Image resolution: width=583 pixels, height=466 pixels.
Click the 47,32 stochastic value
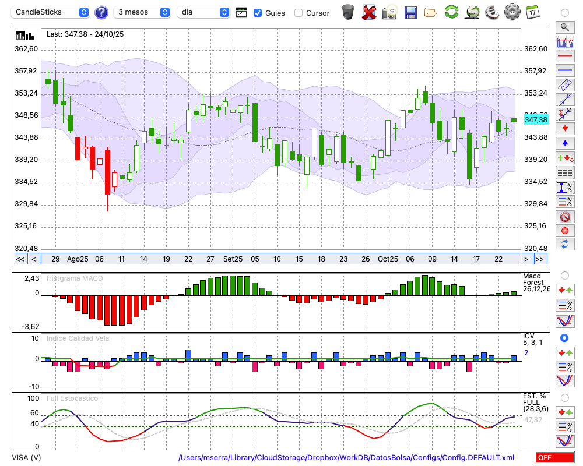[x=533, y=420]
